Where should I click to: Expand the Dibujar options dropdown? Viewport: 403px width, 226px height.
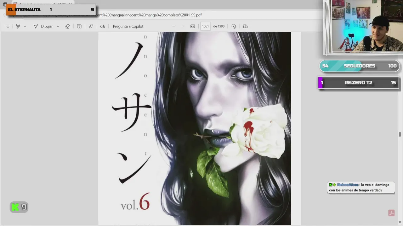click(58, 26)
